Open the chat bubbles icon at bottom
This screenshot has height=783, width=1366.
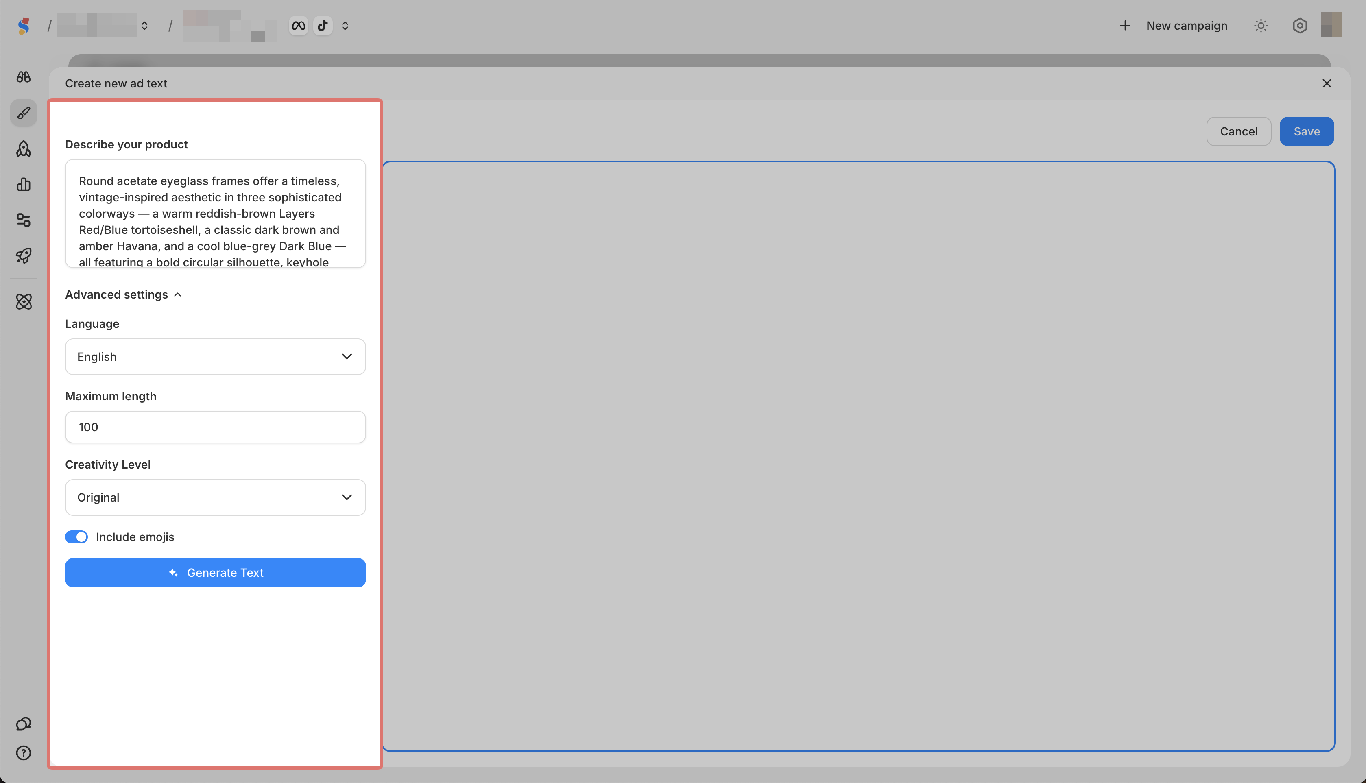[23, 724]
